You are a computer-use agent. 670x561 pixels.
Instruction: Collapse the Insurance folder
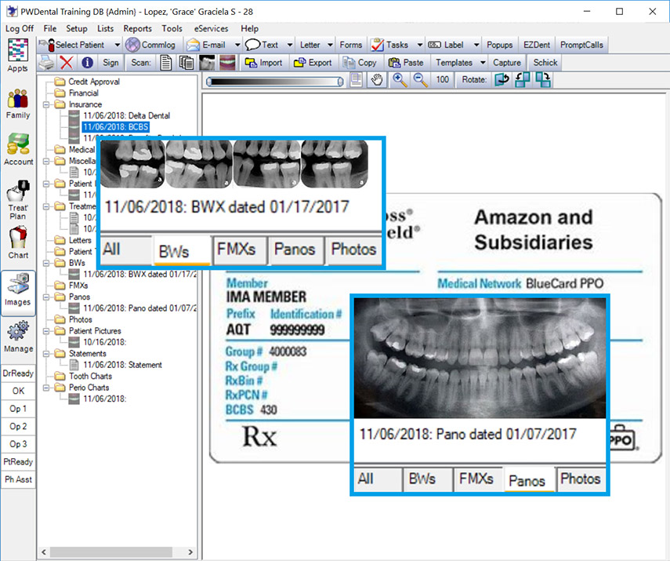coord(46,104)
